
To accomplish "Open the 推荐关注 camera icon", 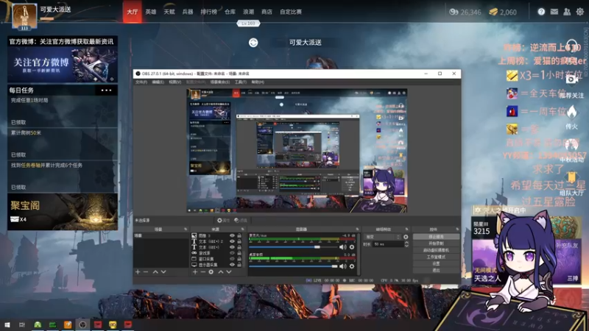I will [x=572, y=79].
